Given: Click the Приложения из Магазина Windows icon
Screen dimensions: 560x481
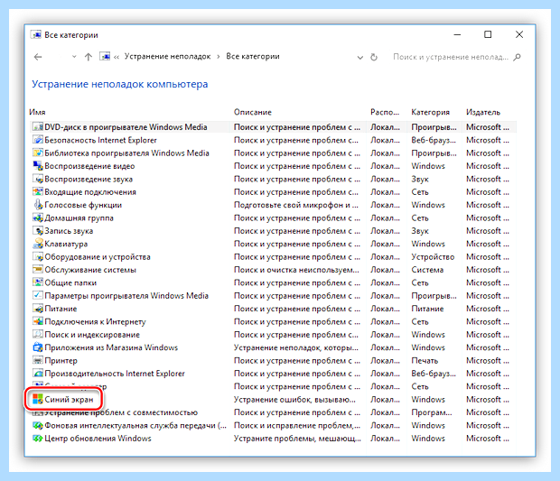Looking at the screenshot, I should pos(38,347).
